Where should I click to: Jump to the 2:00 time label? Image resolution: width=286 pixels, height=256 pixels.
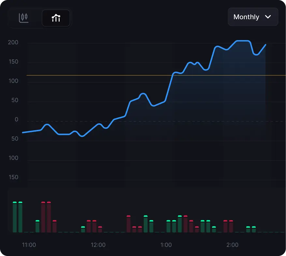(232, 245)
